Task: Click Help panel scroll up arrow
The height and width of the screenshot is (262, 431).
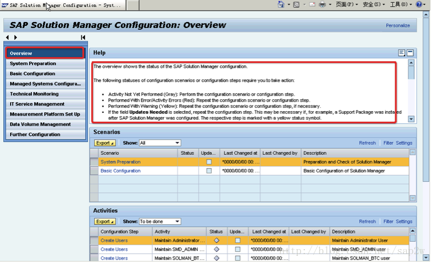Action: 411,63
